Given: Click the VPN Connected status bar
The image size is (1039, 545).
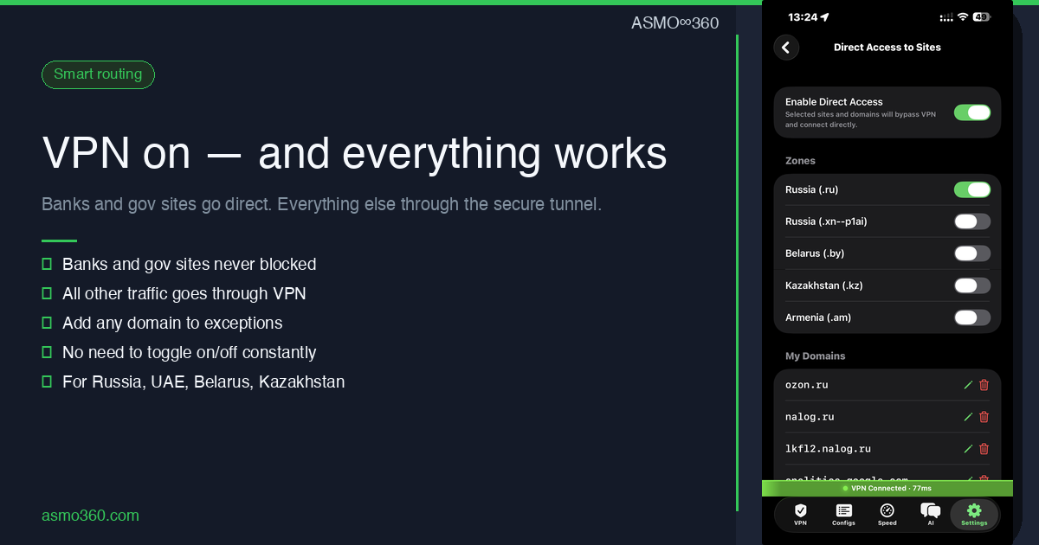Looking at the screenshot, I should pos(887,488).
